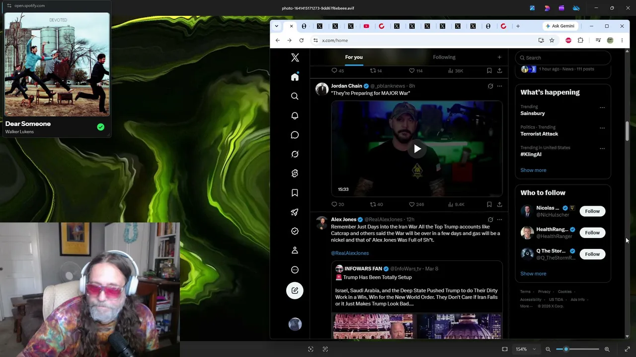Open Jordan Chain's profile name

(346, 86)
